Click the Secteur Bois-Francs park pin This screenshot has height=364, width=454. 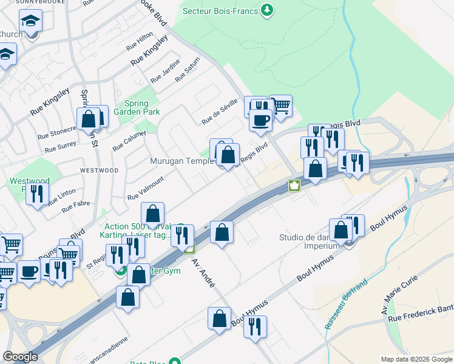point(267,10)
